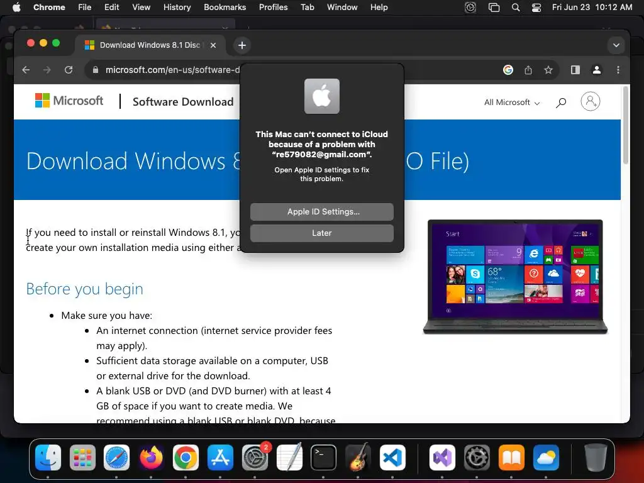Expand the All Microsoft dropdown

[x=512, y=103]
